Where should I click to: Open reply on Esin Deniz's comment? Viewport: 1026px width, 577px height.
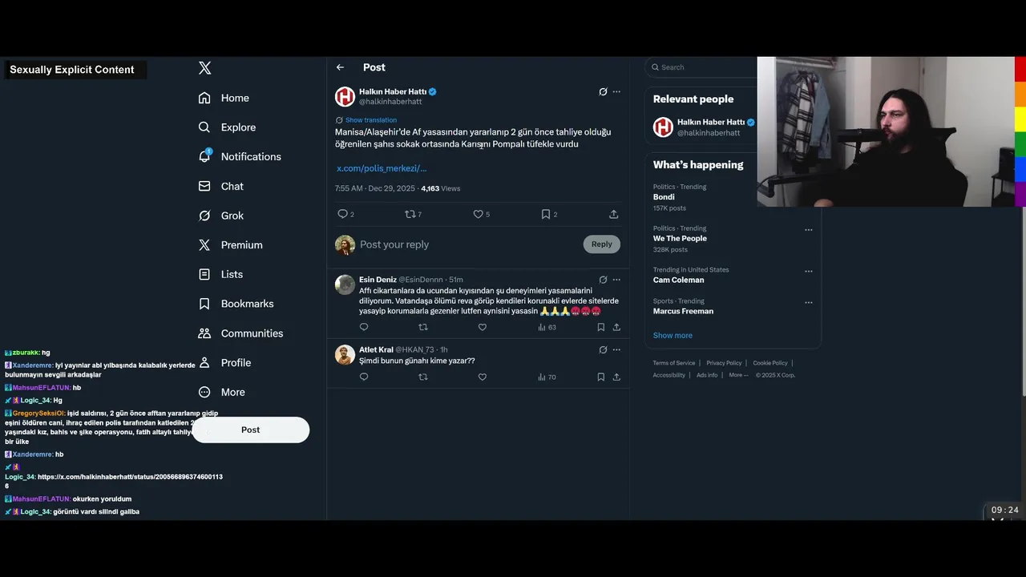click(x=364, y=327)
